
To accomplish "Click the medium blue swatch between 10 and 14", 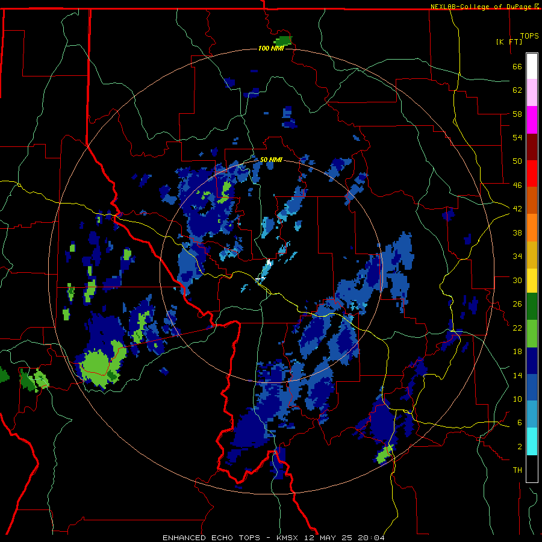I will (x=532, y=387).
